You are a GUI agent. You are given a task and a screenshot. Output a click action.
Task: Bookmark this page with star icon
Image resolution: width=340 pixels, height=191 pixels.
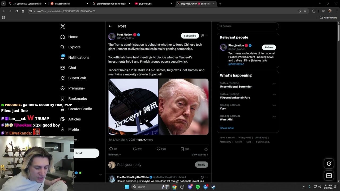coord(305,11)
